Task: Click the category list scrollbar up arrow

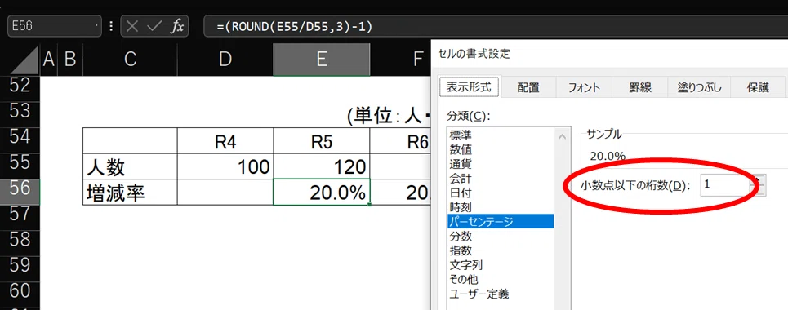Action: click(563, 136)
